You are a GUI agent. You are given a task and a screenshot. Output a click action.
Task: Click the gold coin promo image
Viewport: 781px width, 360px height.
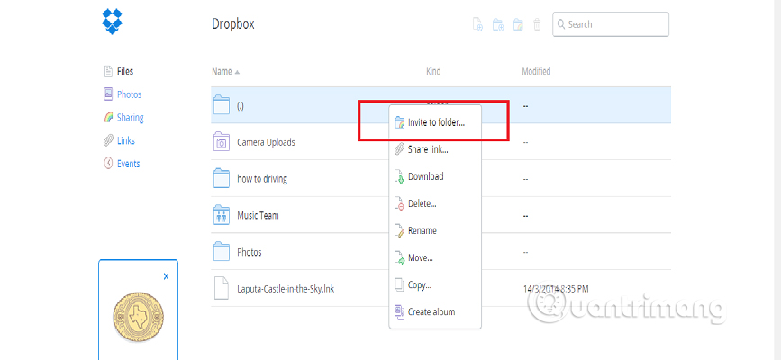click(138, 316)
